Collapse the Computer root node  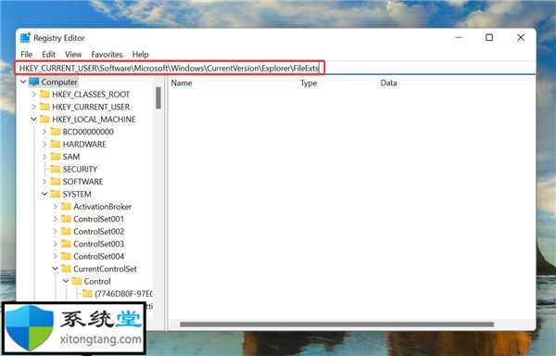[23, 82]
